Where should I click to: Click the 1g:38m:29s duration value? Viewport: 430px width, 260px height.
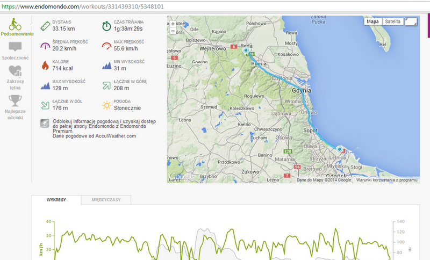pos(128,29)
